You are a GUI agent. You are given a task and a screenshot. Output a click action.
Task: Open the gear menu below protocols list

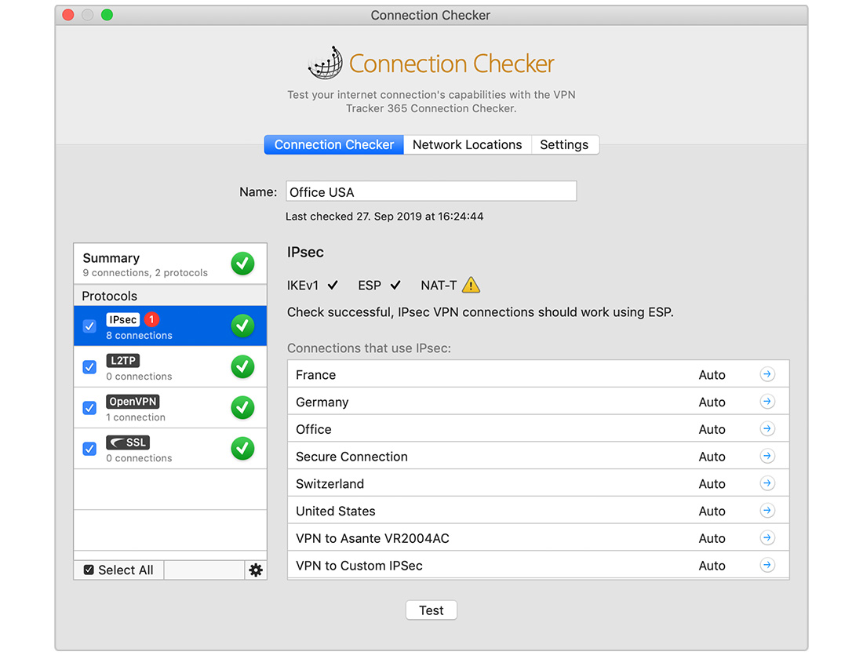pyautogui.click(x=256, y=570)
